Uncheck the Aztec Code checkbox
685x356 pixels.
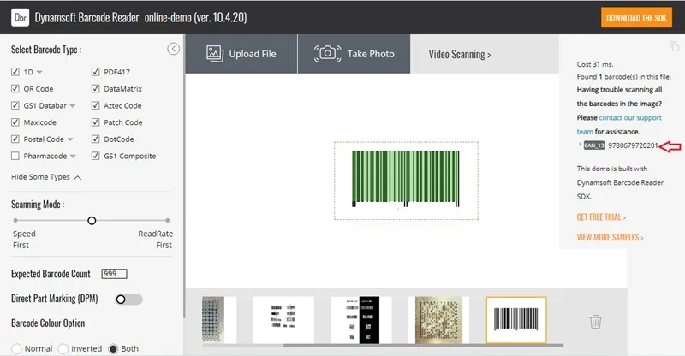click(96, 105)
